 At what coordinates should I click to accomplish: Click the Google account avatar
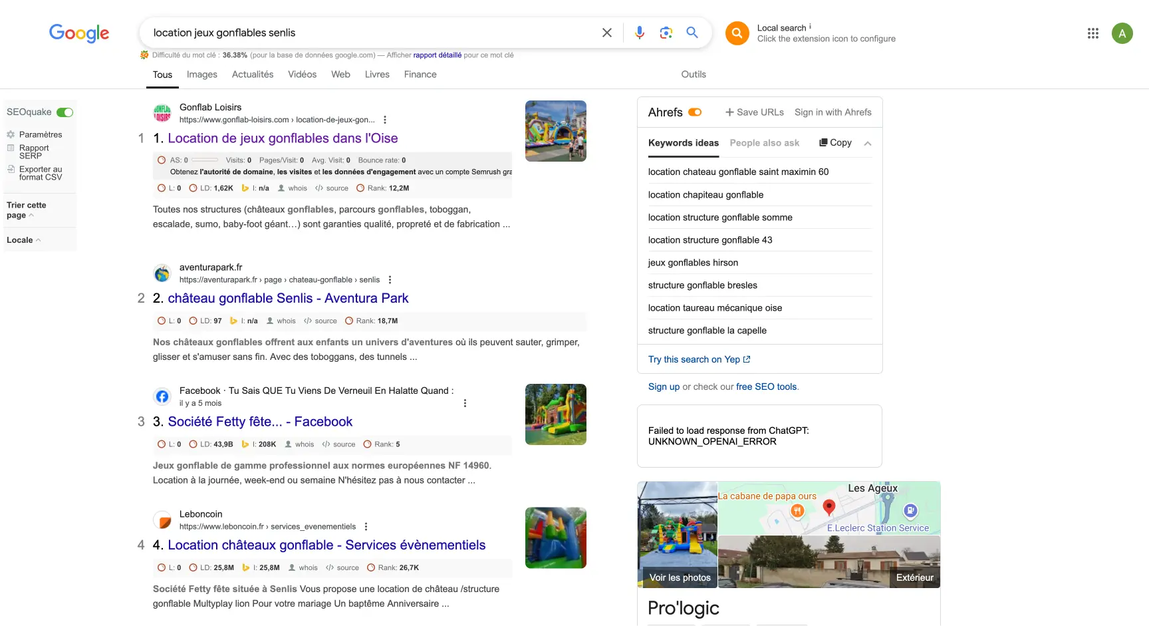click(1122, 33)
